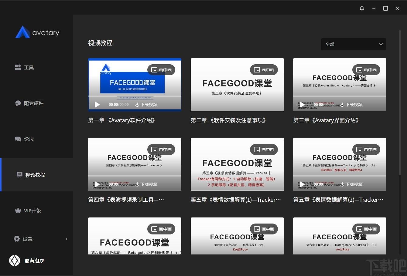Click the chapter four video progress bar

tap(135, 176)
